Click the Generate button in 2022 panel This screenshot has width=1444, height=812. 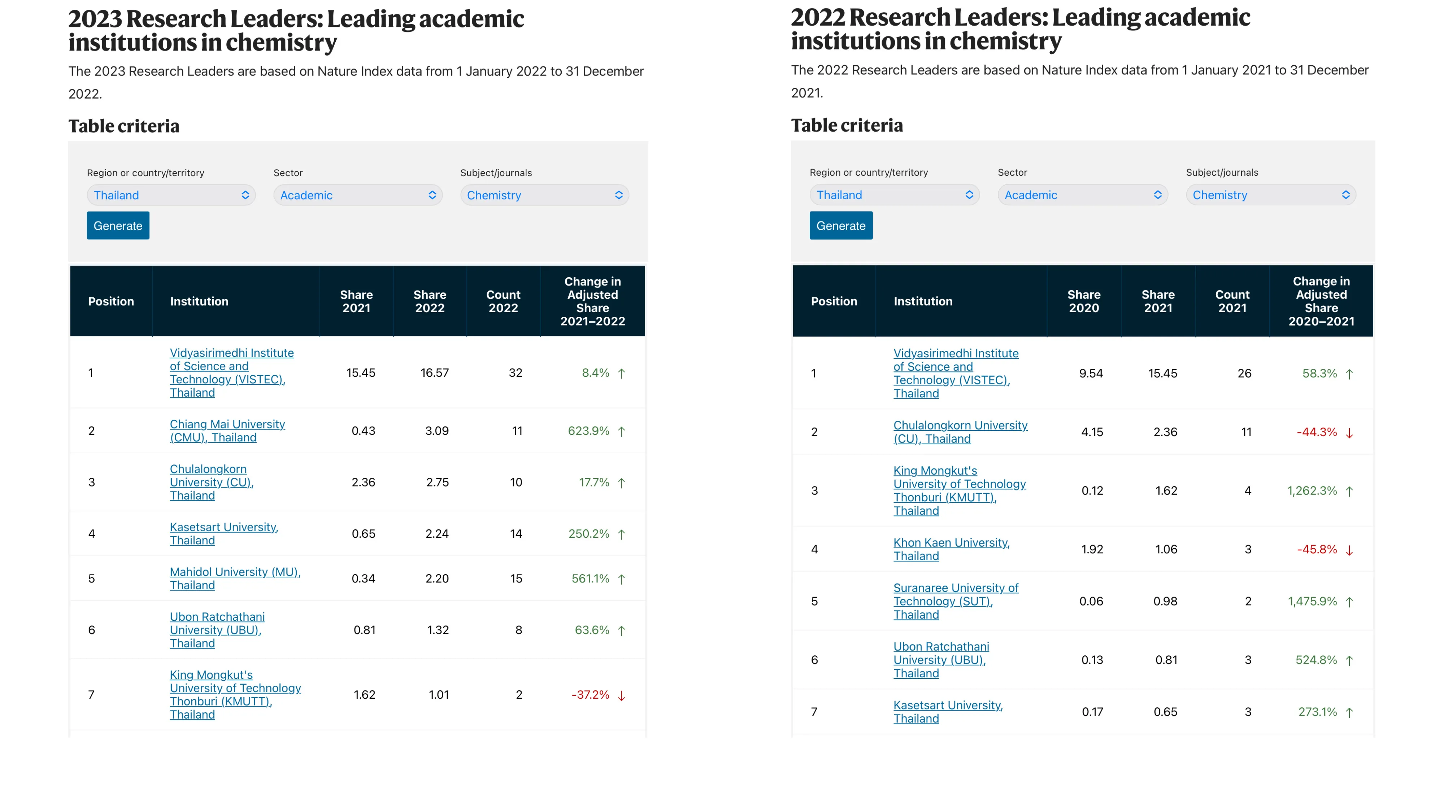(840, 225)
